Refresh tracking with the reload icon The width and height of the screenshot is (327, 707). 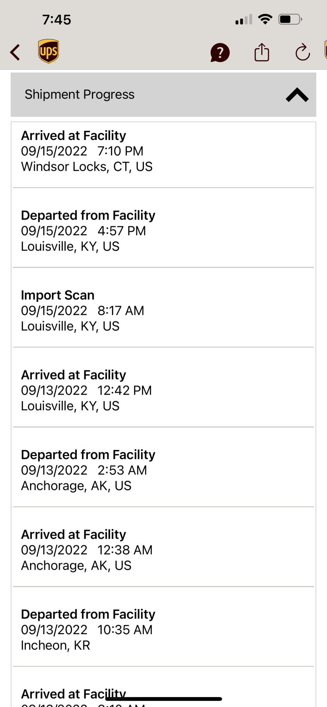303,53
